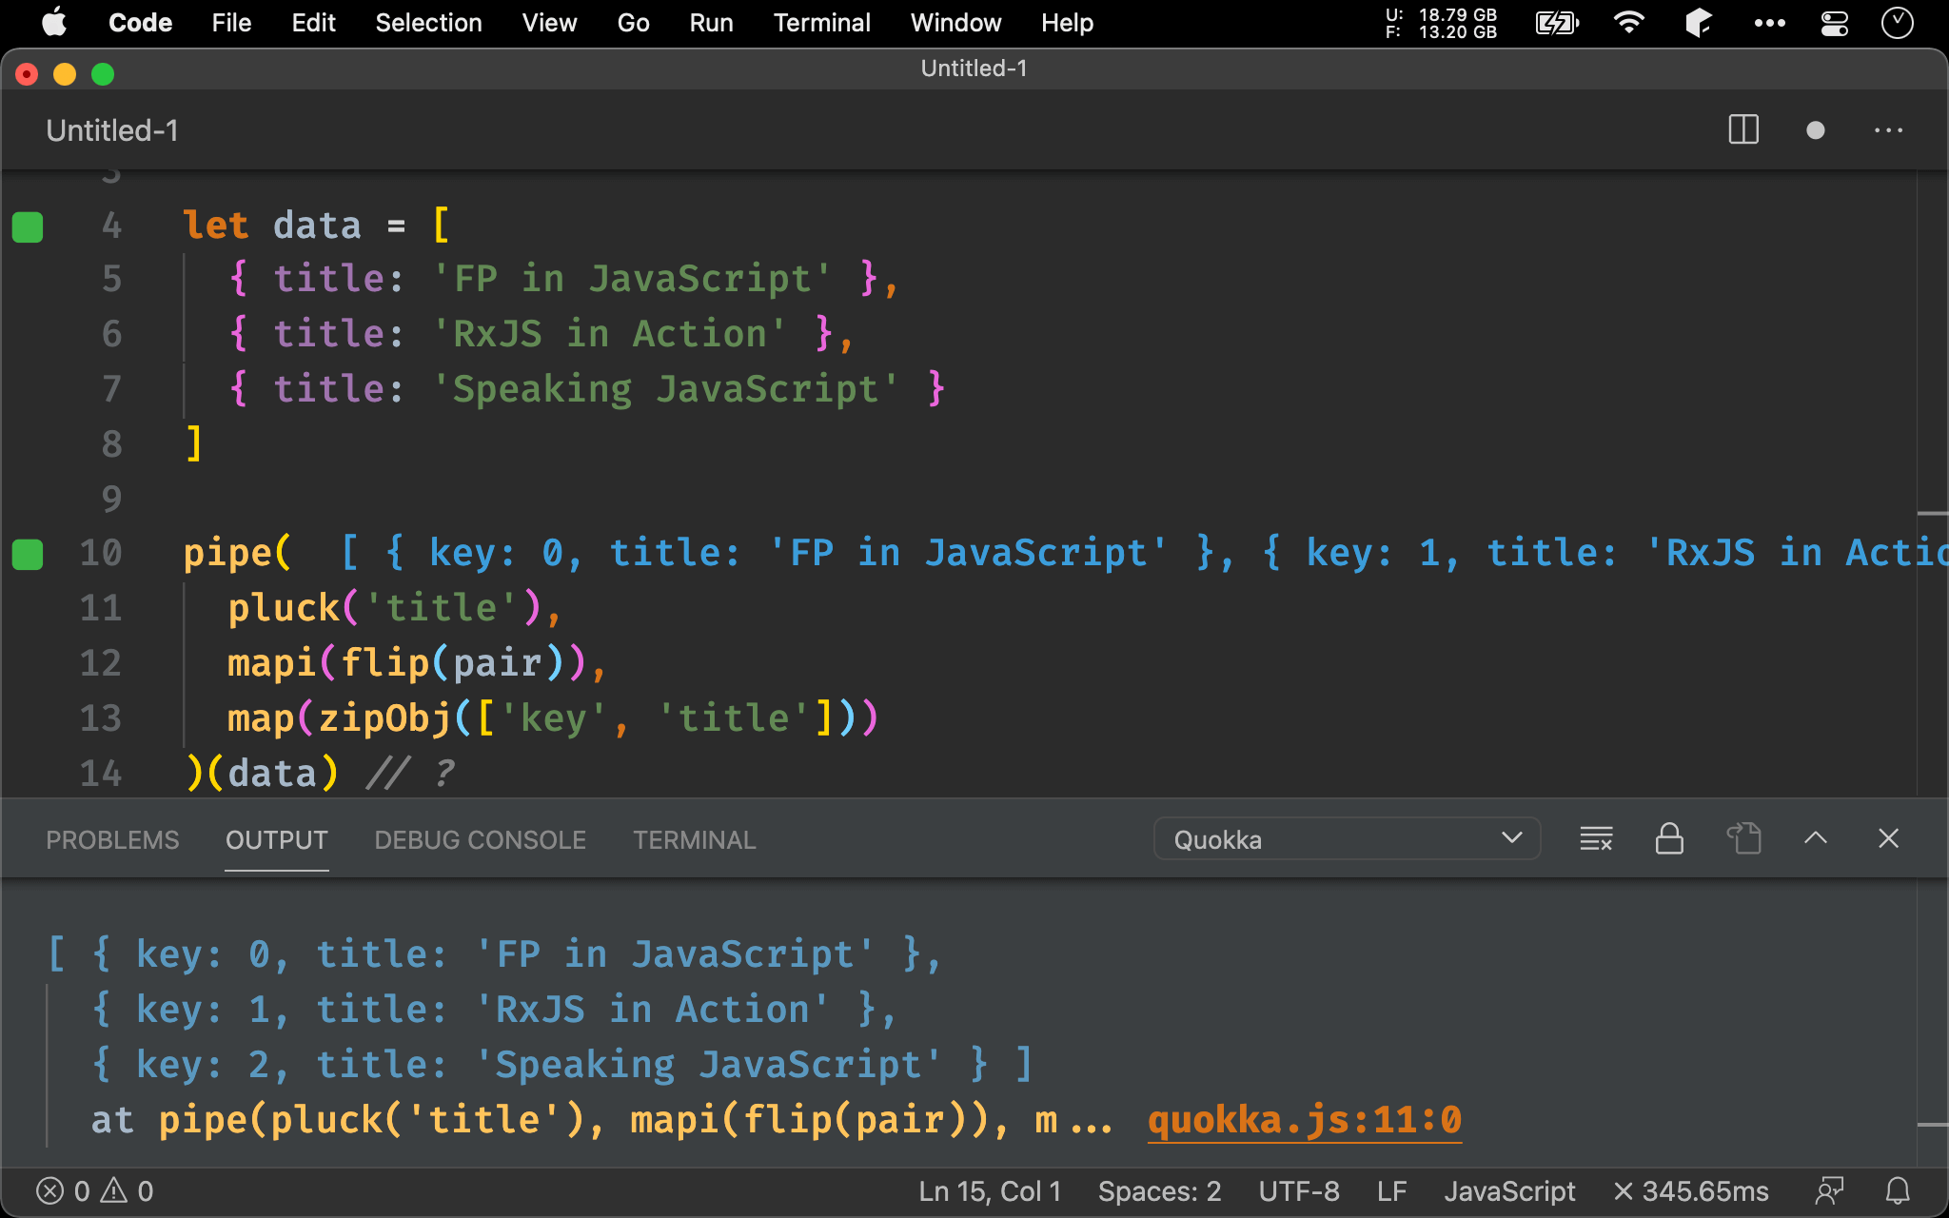
Task: Change end of line sequence LF
Action: (x=1391, y=1191)
